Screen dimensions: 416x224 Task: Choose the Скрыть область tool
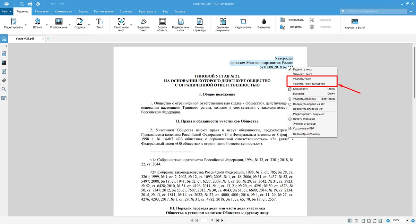162,25
